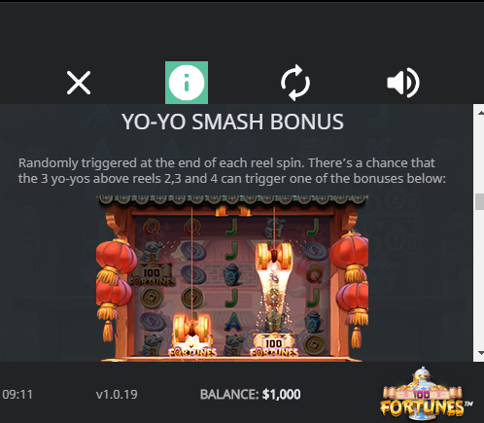The width and height of the screenshot is (484, 423).
Task: Click the v1.0.19 version label
Action: (117, 395)
